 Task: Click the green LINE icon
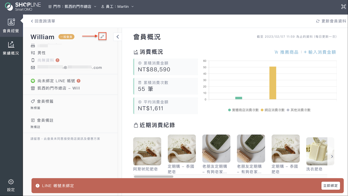click(x=33, y=81)
